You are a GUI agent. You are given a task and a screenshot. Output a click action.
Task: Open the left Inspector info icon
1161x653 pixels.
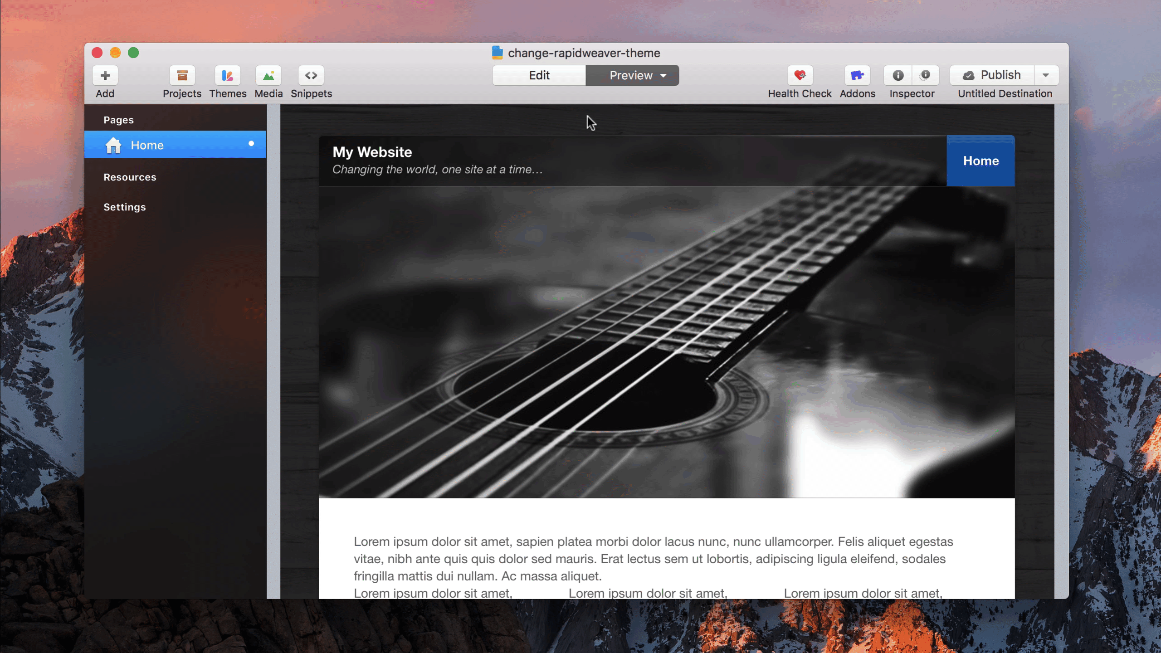(x=898, y=75)
